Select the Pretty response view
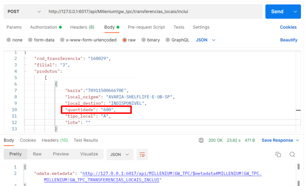Image resolution: width=305 pixels, height=186 pixels. (15, 154)
